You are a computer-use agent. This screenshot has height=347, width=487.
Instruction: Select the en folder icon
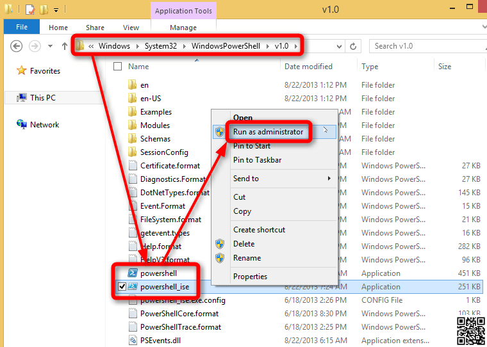point(132,85)
